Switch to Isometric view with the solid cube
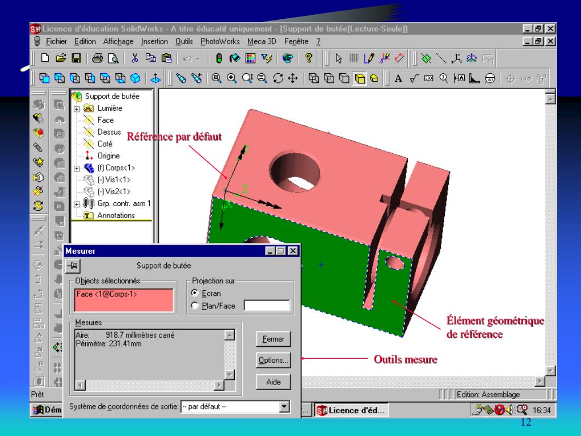The height and width of the screenshot is (436, 581). click(136, 78)
